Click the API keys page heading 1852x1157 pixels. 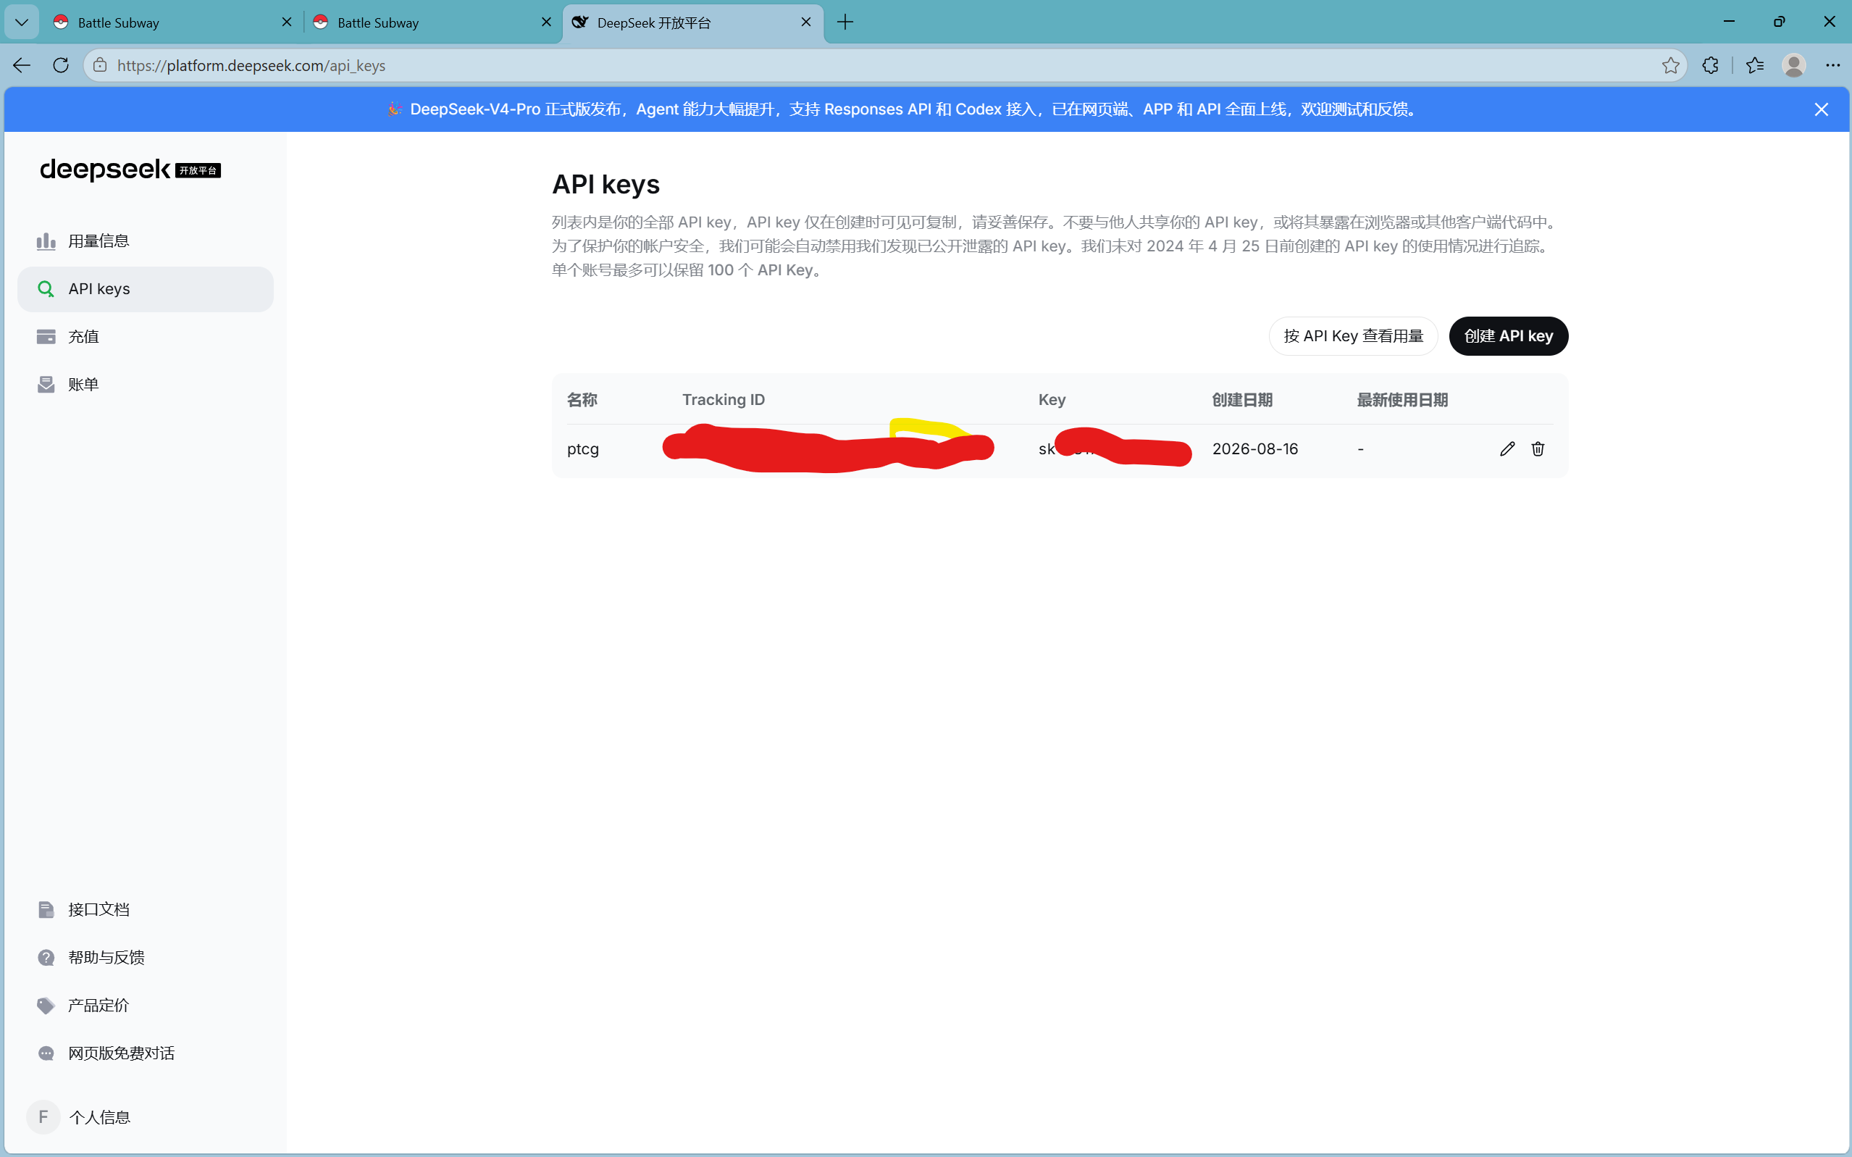pyautogui.click(x=606, y=185)
